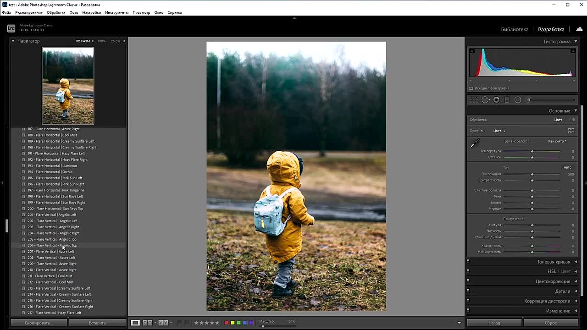The height and width of the screenshot is (330, 587).
Task: Switch to the Develop module
Action: [x=551, y=29]
